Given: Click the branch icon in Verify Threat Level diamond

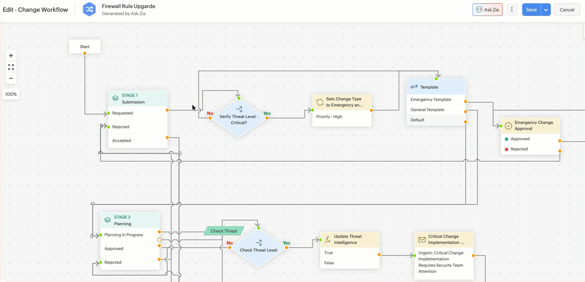Looking at the screenshot, I should click(x=239, y=109).
